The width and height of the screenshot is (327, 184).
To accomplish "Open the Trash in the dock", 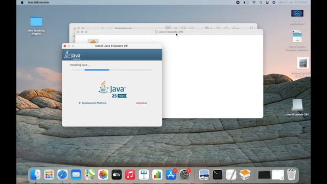I will coord(291,174).
